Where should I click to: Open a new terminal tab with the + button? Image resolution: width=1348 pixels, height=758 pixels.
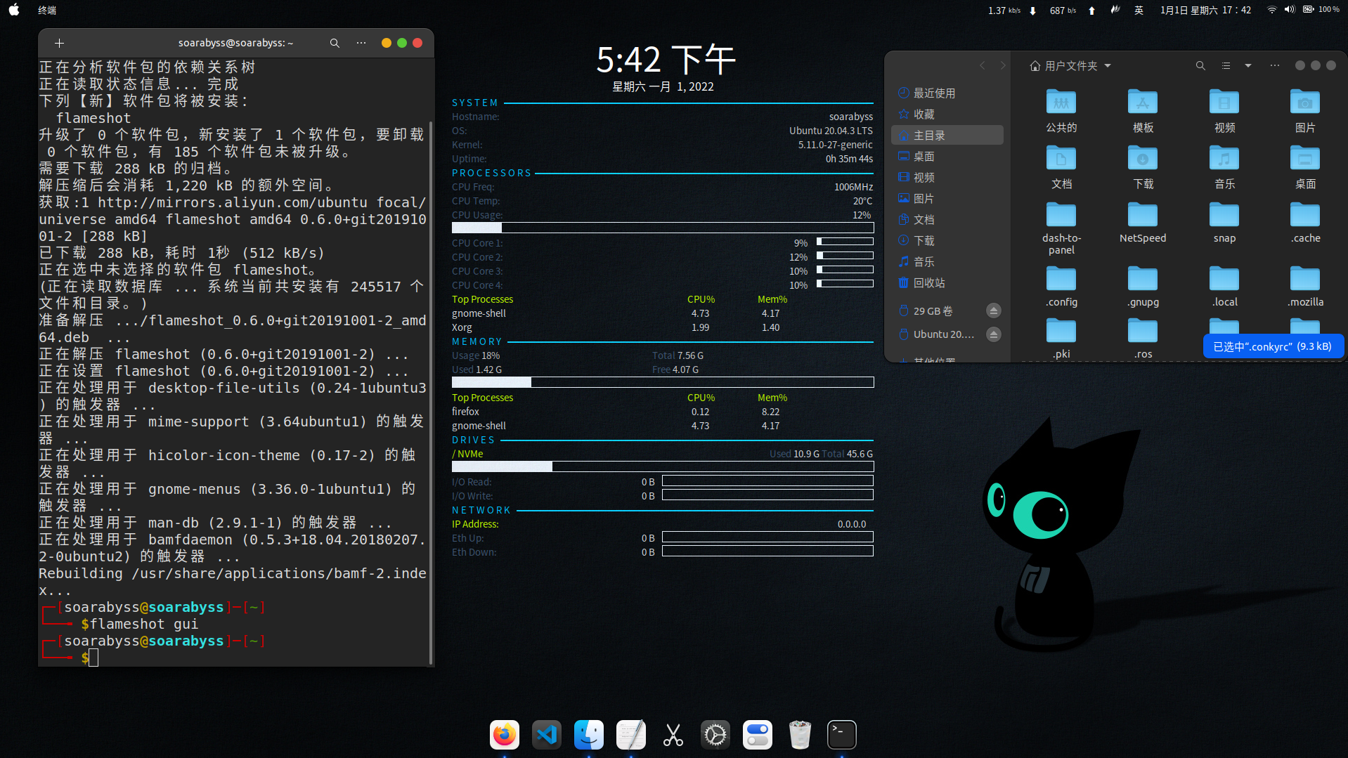click(60, 43)
